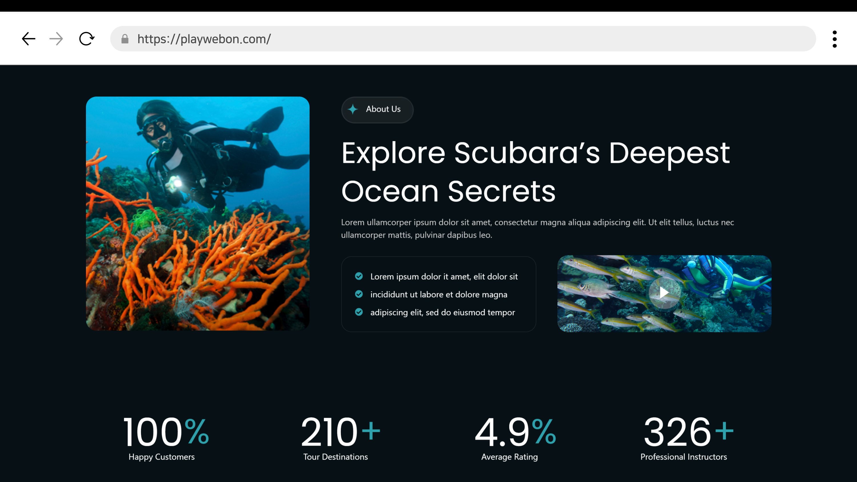Open the scuba diver coral photo
857x482 pixels.
coord(198,213)
